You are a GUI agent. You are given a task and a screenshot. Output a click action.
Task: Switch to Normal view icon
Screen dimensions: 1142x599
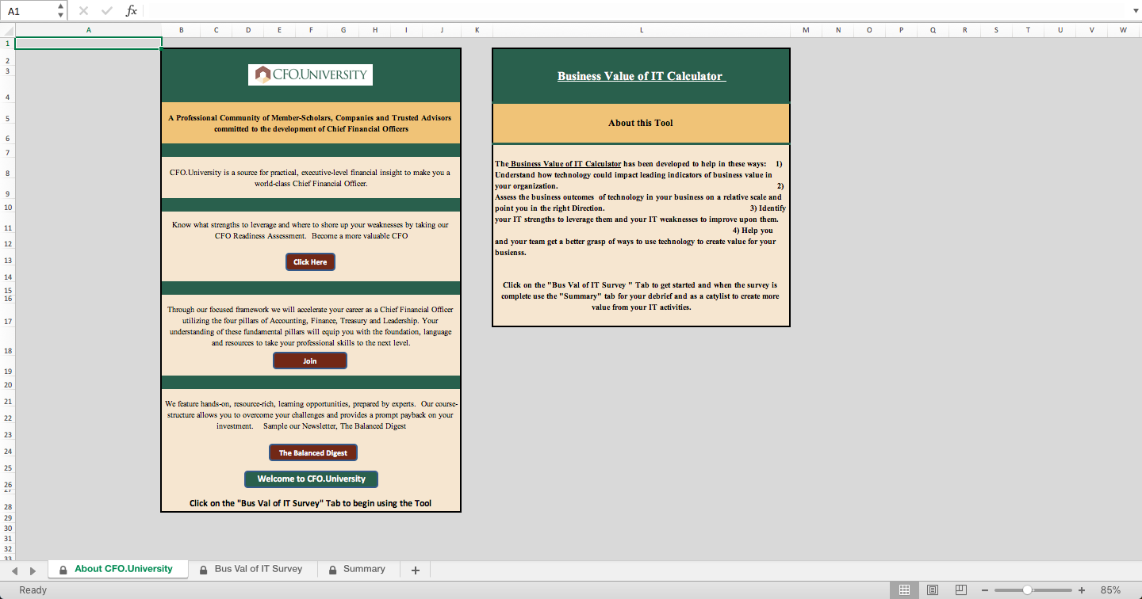tap(903, 590)
